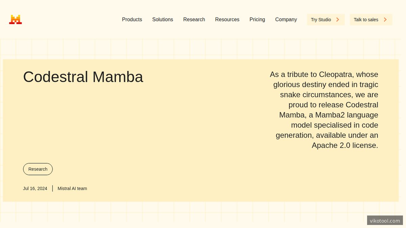Click the Talk to sales button
The width and height of the screenshot is (406, 228).
click(371, 20)
